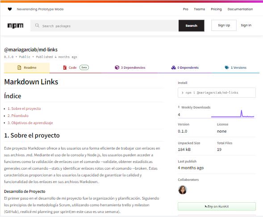Switch to the Code tab
The height and width of the screenshot is (217, 263).
(76, 67)
